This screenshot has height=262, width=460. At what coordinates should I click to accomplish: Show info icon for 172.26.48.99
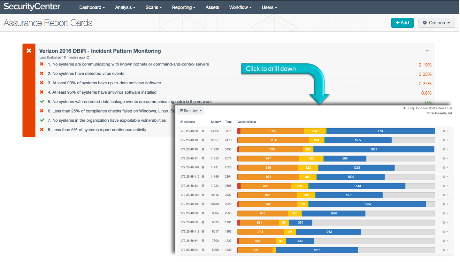click(203, 149)
